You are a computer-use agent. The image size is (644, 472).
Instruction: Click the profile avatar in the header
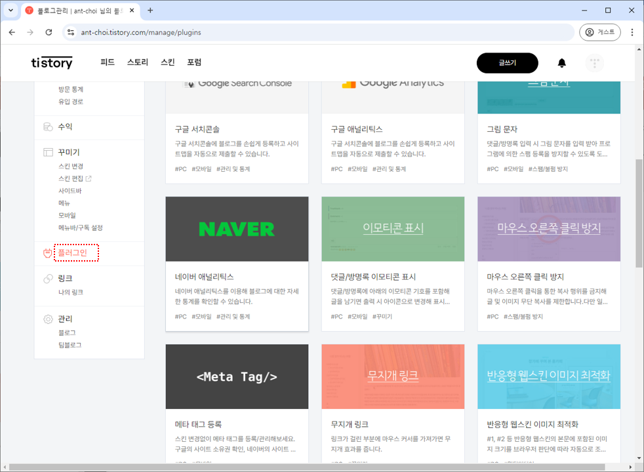[594, 63]
